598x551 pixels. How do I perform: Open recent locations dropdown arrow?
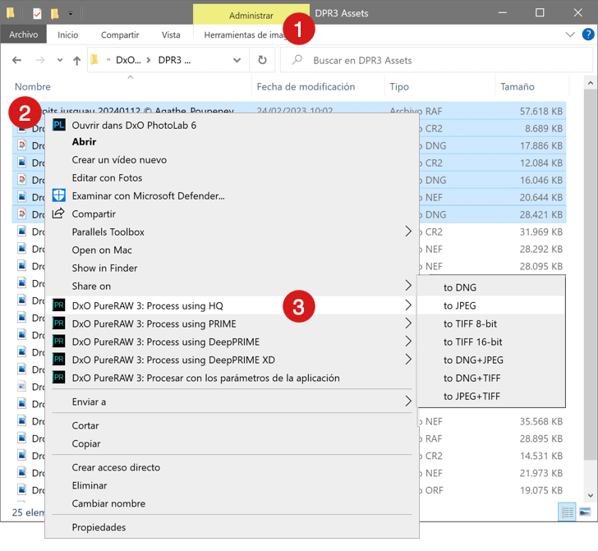[60, 60]
